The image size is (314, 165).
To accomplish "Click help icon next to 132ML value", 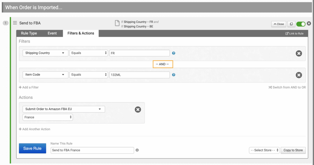I will pos(174,75).
